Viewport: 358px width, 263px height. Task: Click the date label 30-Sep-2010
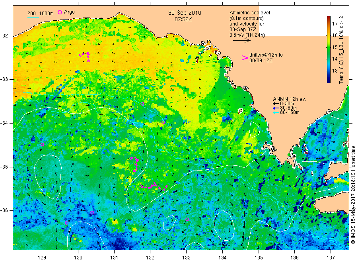185,13
